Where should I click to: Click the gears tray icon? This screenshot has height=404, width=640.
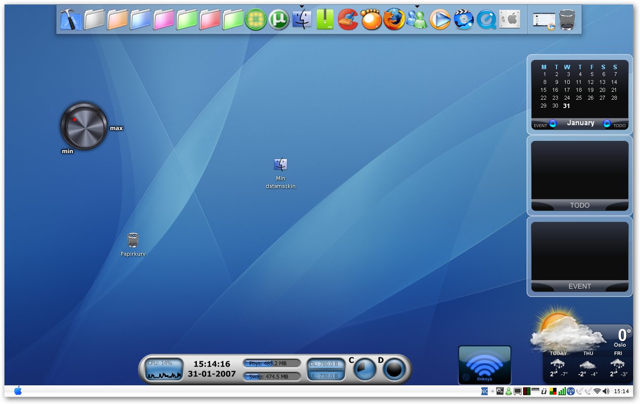coord(500,391)
